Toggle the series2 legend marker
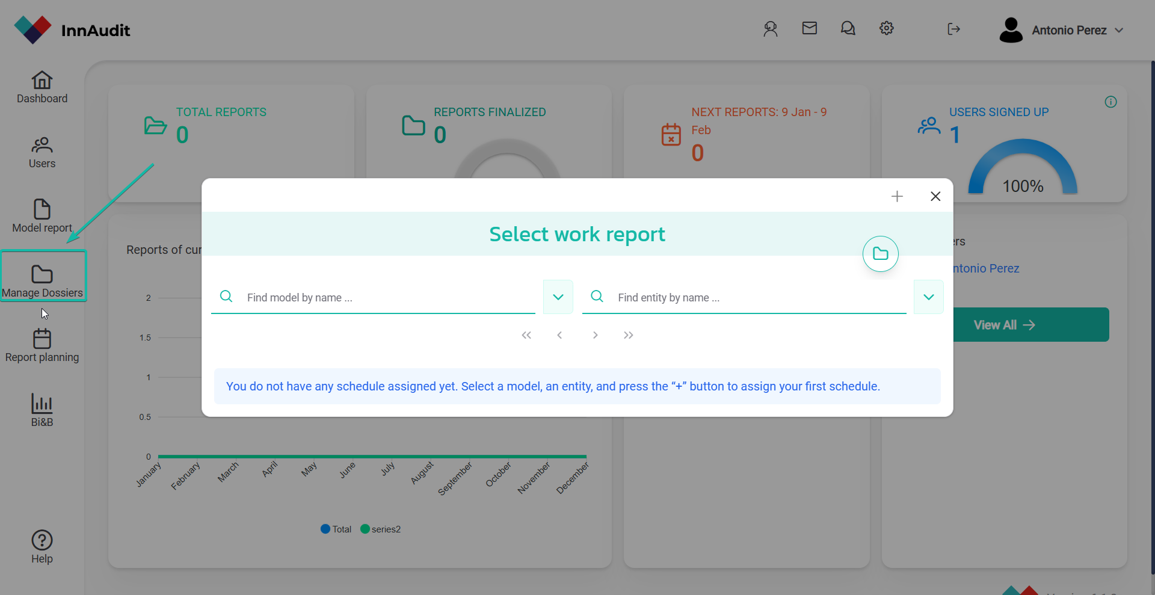Image resolution: width=1155 pixels, height=595 pixels. pyautogui.click(x=365, y=529)
